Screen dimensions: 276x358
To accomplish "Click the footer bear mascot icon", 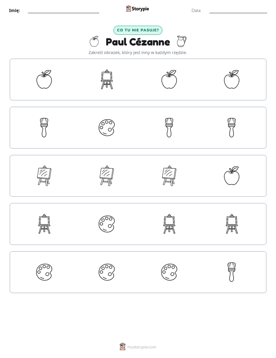I will pyautogui.click(x=123, y=347).
